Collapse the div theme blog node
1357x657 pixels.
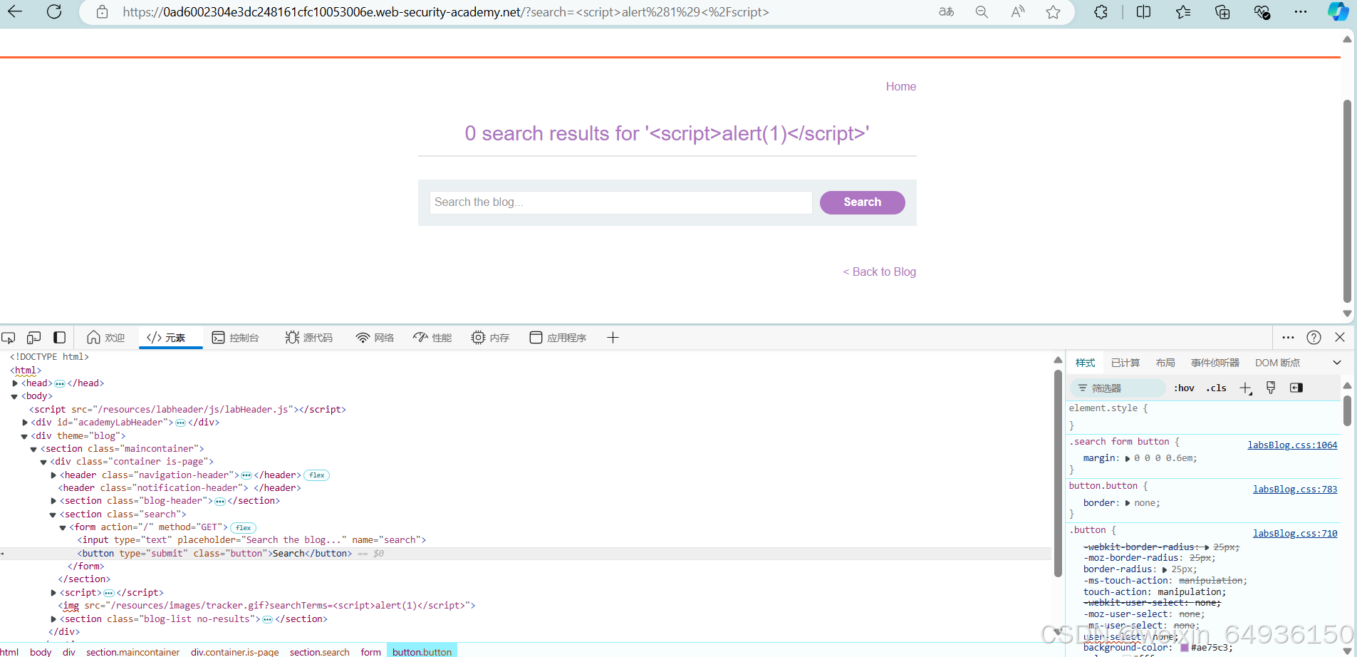click(x=24, y=436)
